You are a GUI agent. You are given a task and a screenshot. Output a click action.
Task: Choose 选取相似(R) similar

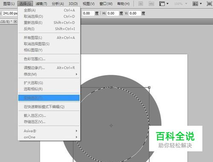[x=49, y=89]
